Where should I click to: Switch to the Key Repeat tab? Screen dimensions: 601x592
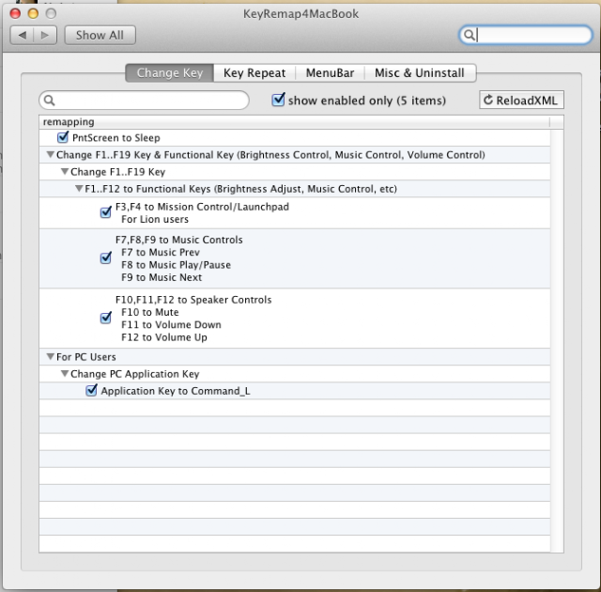coord(254,73)
